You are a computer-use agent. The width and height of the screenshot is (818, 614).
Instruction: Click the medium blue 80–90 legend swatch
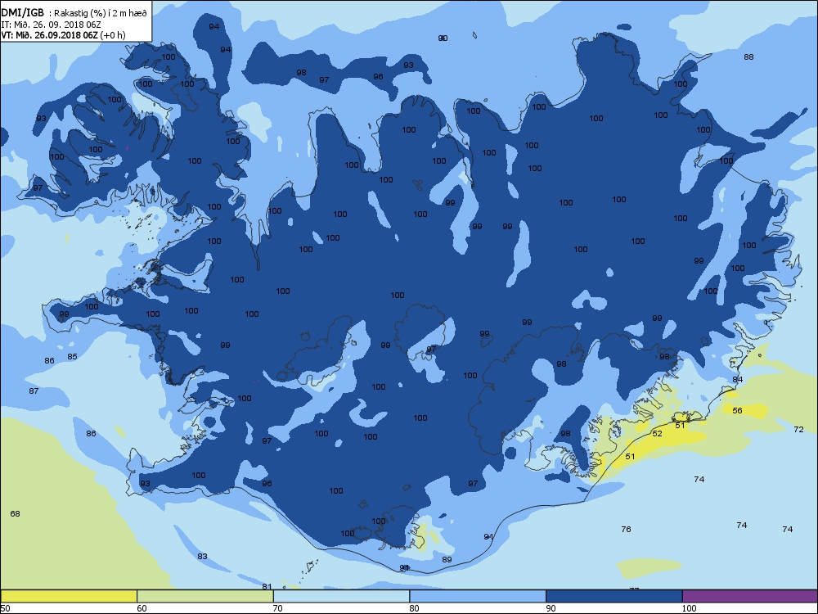tap(478, 596)
